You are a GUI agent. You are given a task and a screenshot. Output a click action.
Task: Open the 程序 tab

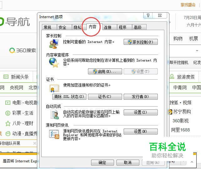coord(124,27)
